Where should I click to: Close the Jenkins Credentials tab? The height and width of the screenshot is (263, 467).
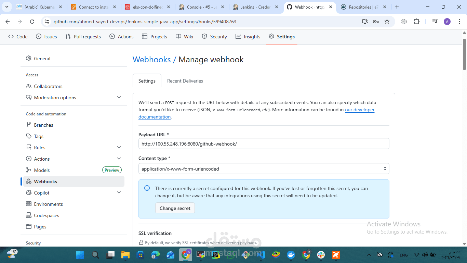coord(277,7)
